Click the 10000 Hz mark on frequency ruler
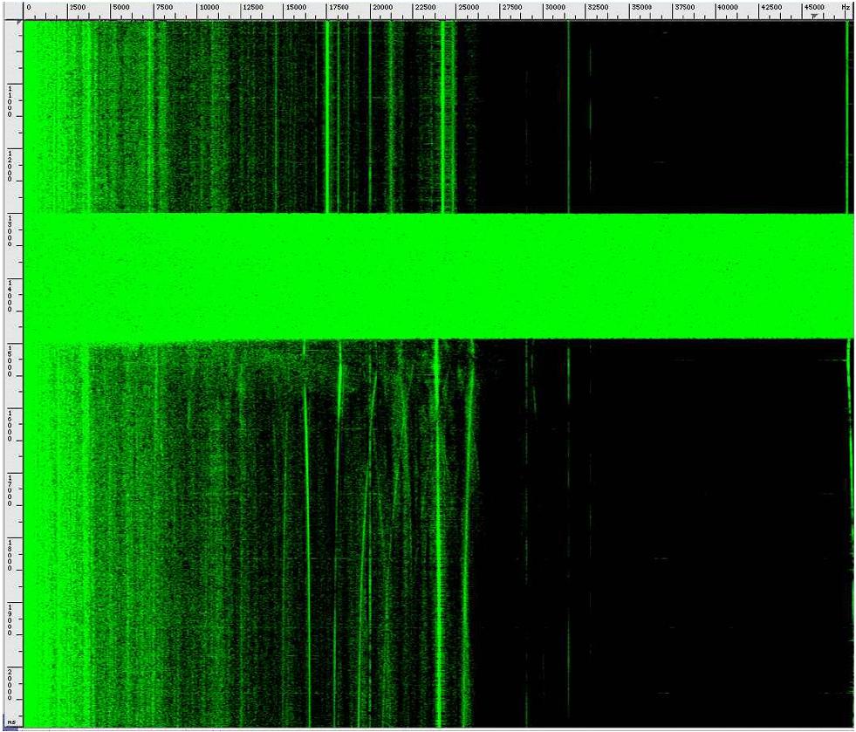This screenshot has height=732, width=856. pos(208,9)
